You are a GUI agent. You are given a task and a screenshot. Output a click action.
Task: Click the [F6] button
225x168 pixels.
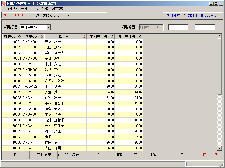(154, 155)
